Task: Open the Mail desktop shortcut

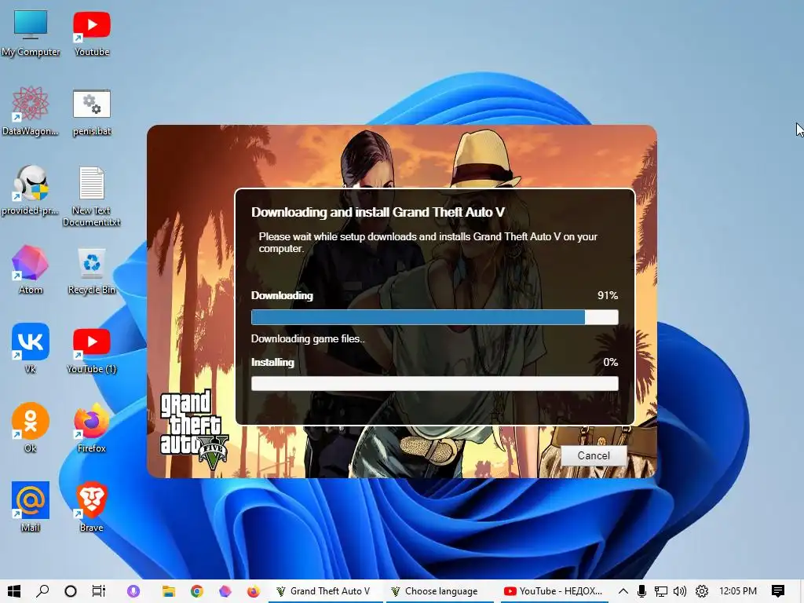Action: [x=31, y=507]
